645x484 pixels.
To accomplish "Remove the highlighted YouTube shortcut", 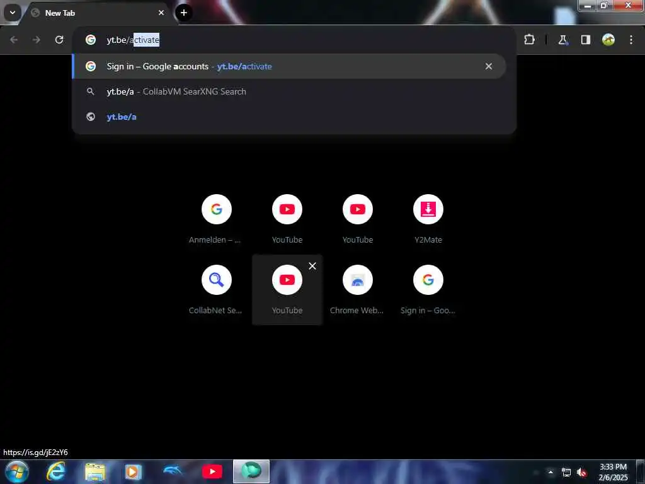I will click(312, 266).
